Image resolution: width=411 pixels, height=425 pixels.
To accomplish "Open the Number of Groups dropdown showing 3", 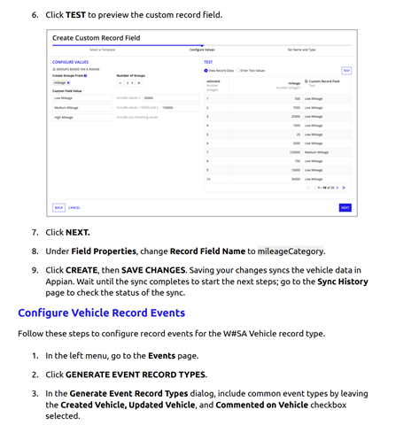I will tap(129, 83).
